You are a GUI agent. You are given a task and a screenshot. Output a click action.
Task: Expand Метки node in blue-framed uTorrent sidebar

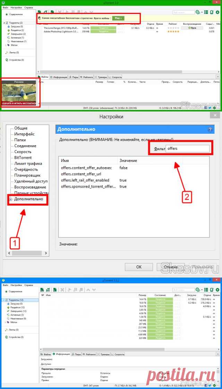6,322
